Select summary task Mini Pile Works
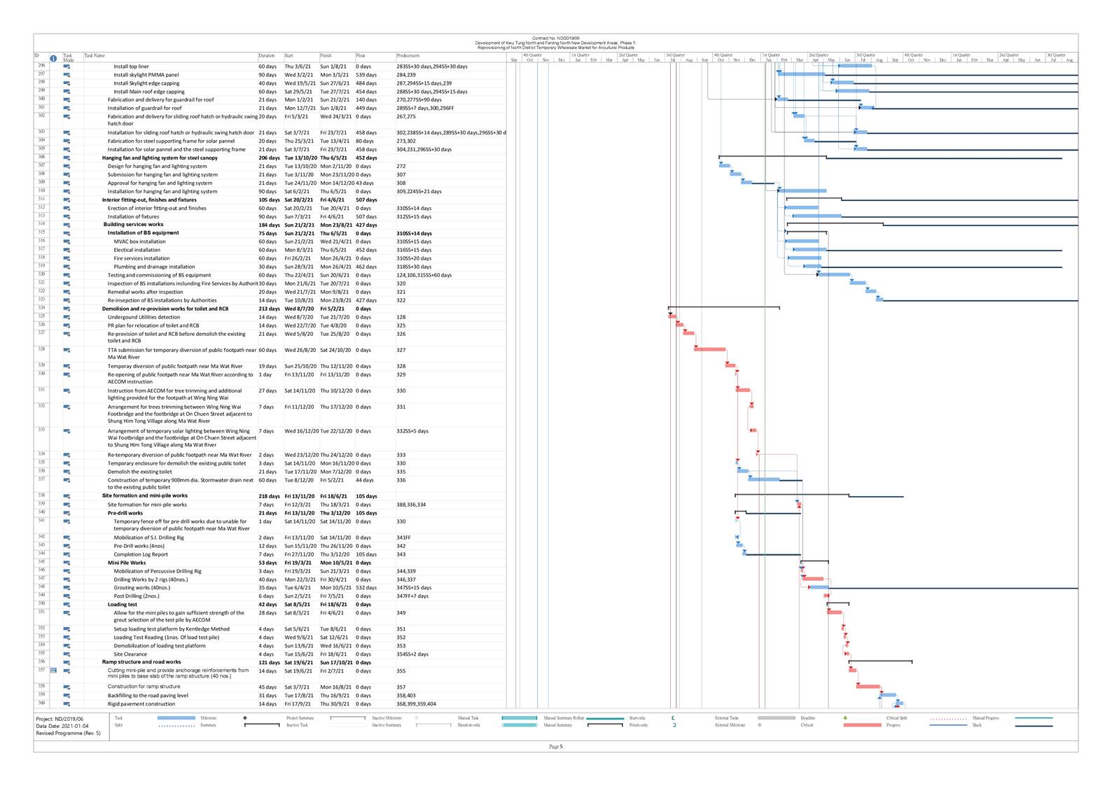This screenshot has width=1112, height=786. 127,563
